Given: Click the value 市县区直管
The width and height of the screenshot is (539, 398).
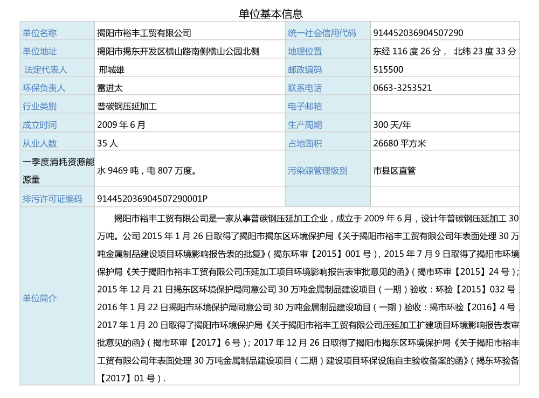Looking at the screenshot, I should coord(395,171).
